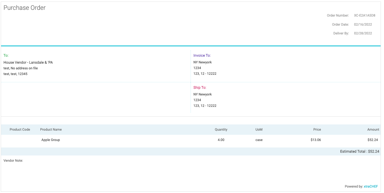Click the UoM column header

(259, 130)
